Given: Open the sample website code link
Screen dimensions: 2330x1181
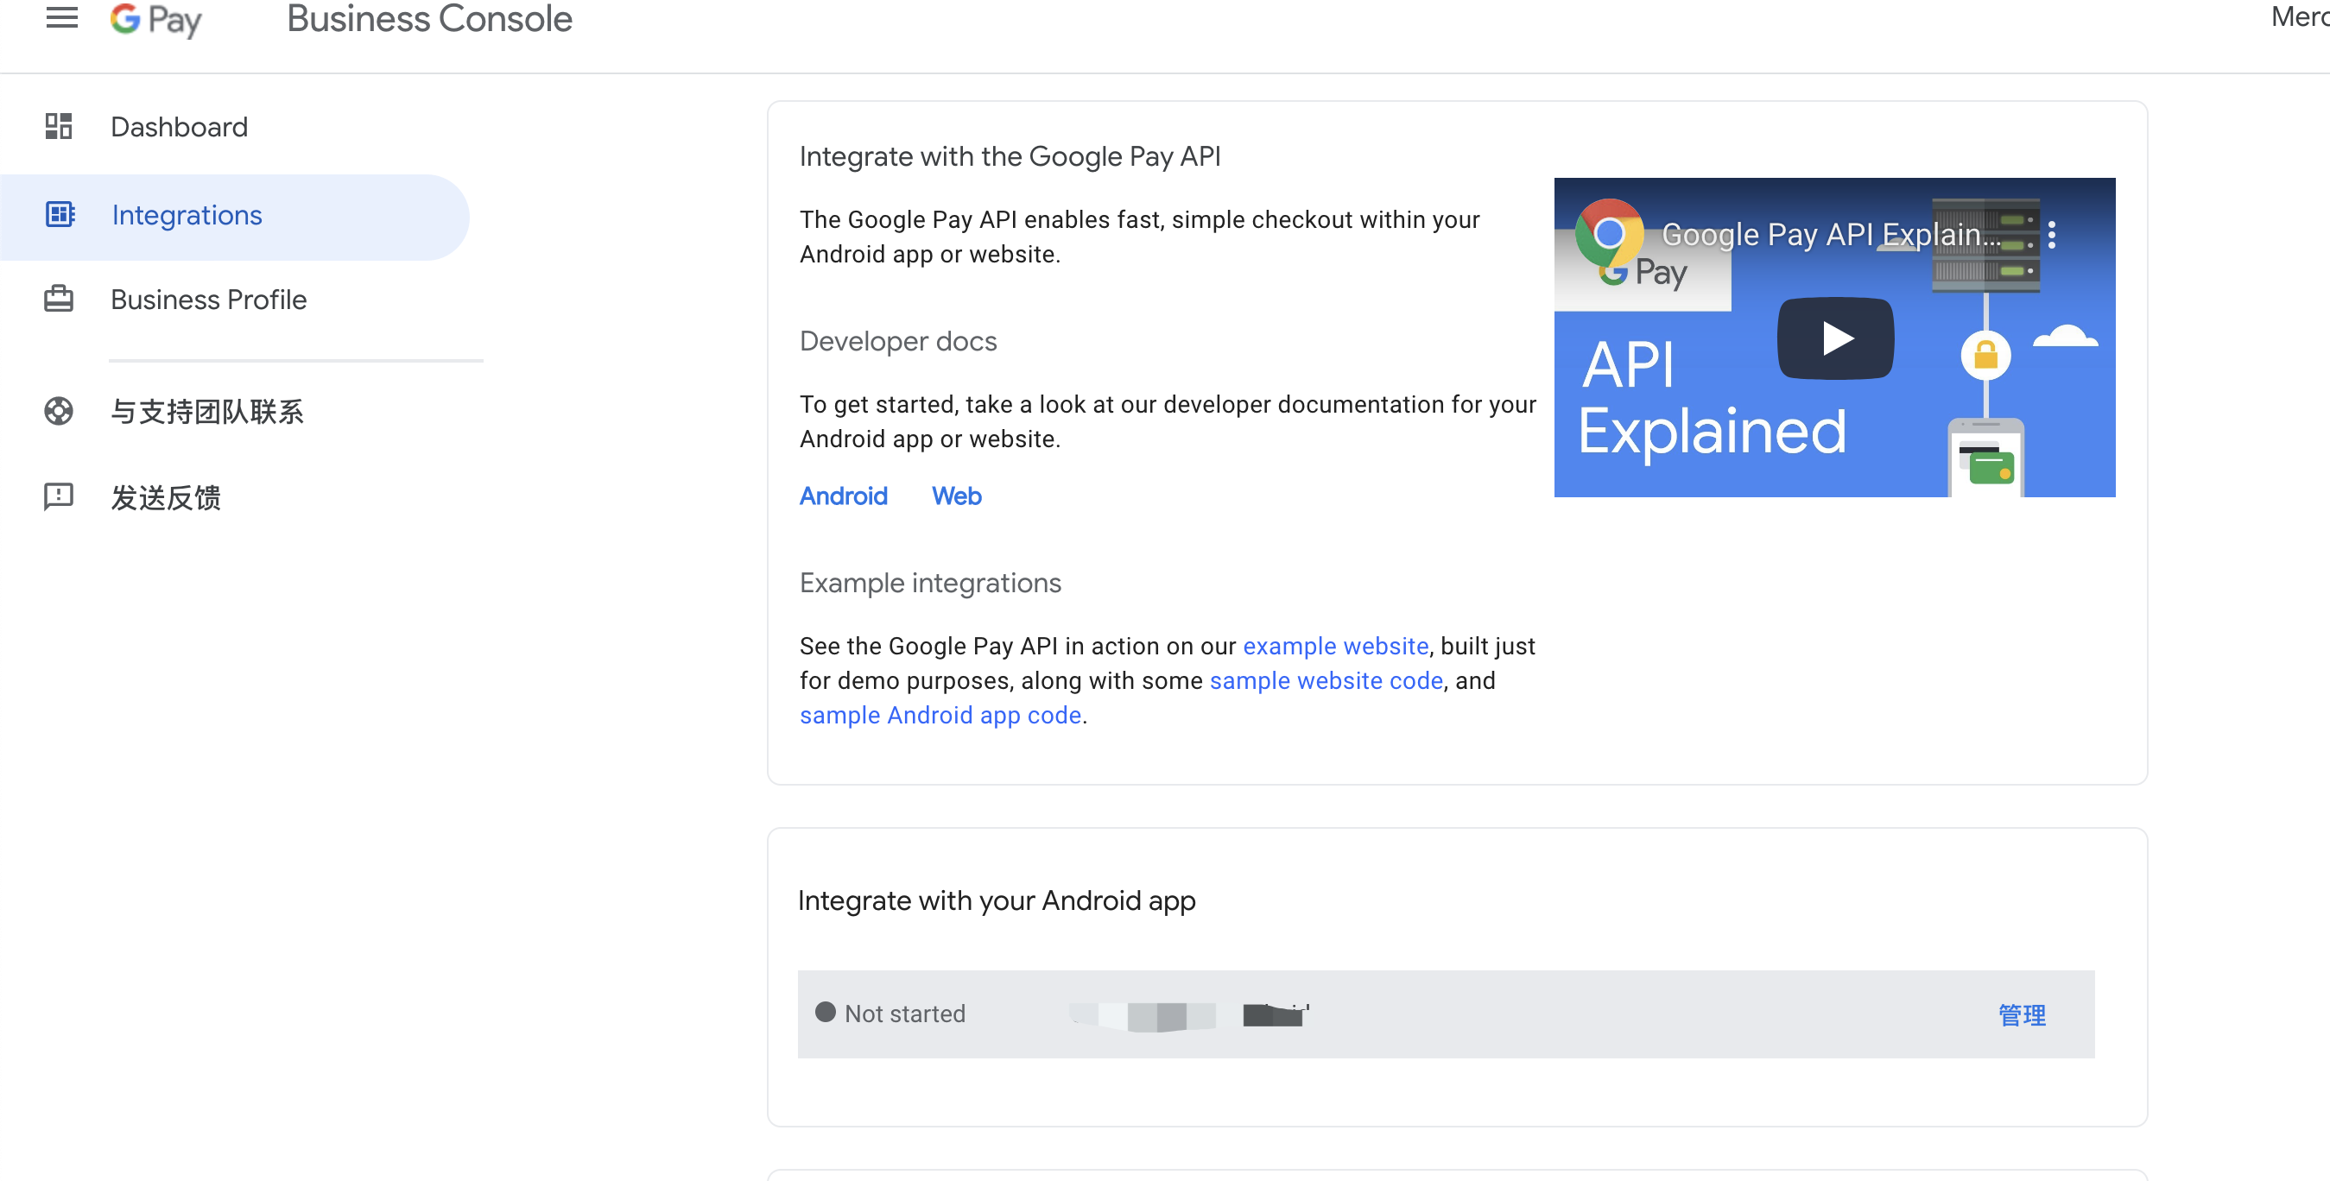Looking at the screenshot, I should (1326, 680).
